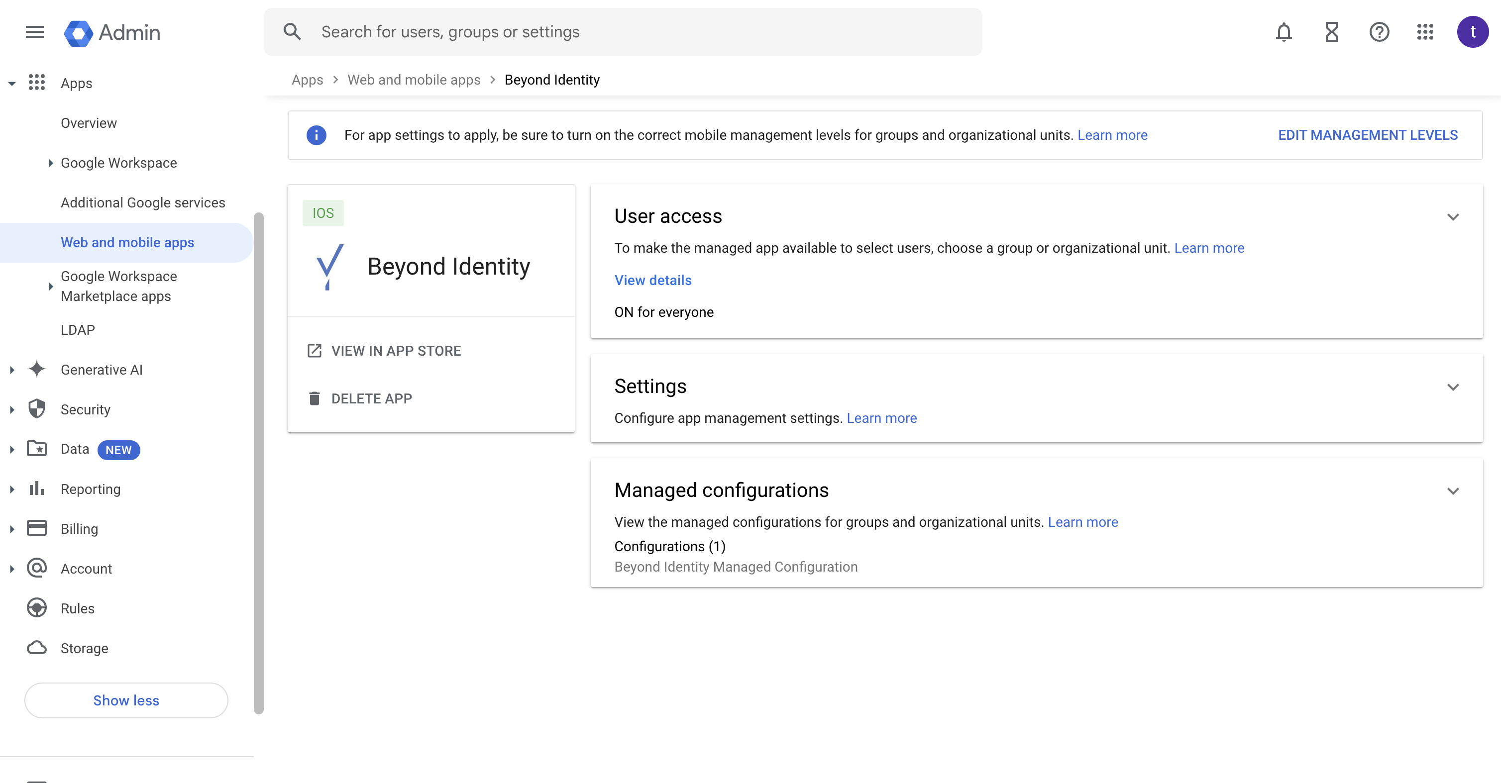This screenshot has width=1501, height=783.
Task: Expand the Settings section chevron
Action: click(1453, 387)
